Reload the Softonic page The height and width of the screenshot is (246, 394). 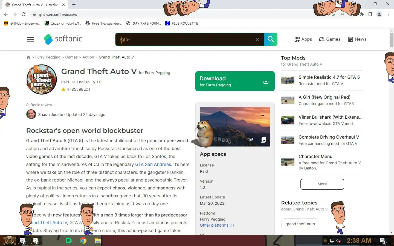coord(24,14)
